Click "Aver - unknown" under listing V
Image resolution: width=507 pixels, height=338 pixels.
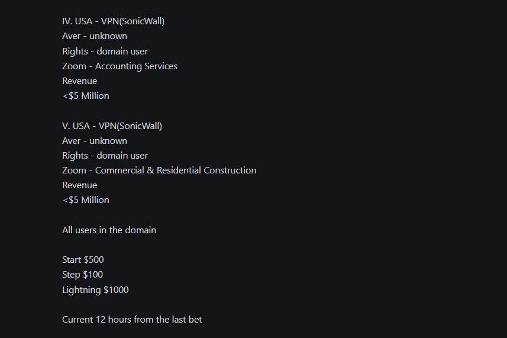95,140
